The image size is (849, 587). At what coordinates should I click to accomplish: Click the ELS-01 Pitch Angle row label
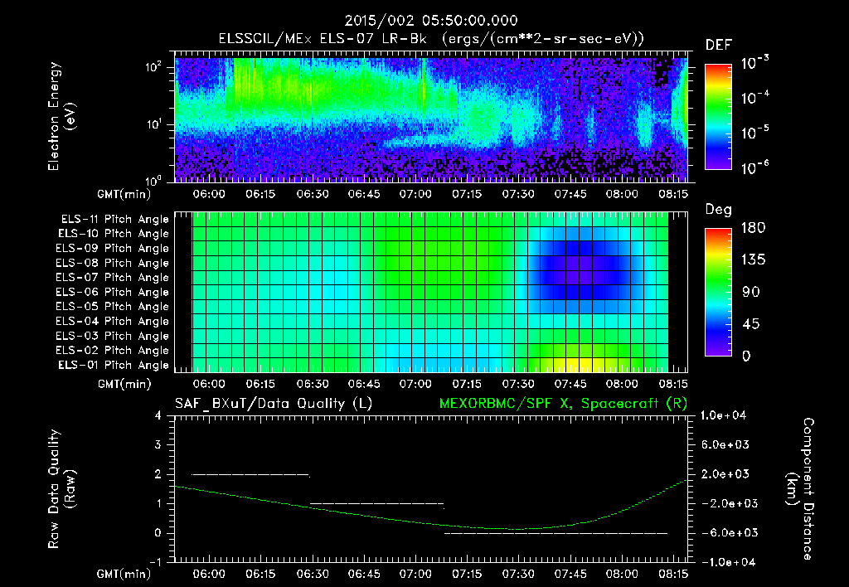pyautogui.click(x=114, y=365)
